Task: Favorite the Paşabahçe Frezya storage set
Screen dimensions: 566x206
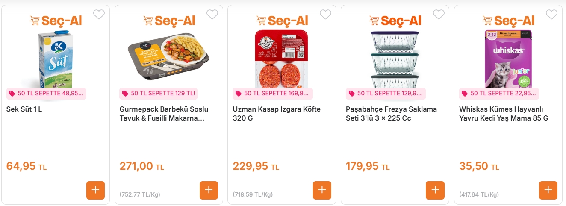Action: 439,15
